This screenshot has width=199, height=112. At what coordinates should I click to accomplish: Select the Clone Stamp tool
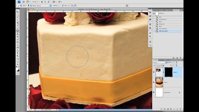[x=18, y=34]
